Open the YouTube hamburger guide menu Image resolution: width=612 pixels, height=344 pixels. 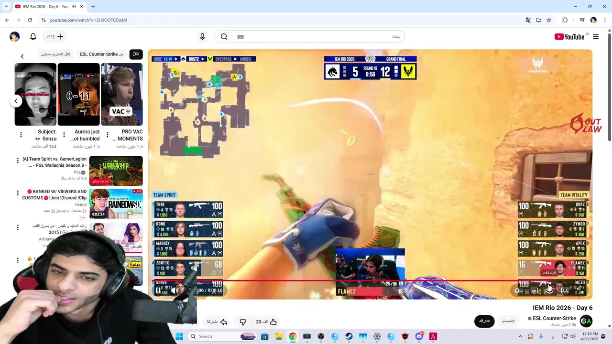[x=596, y=37]
